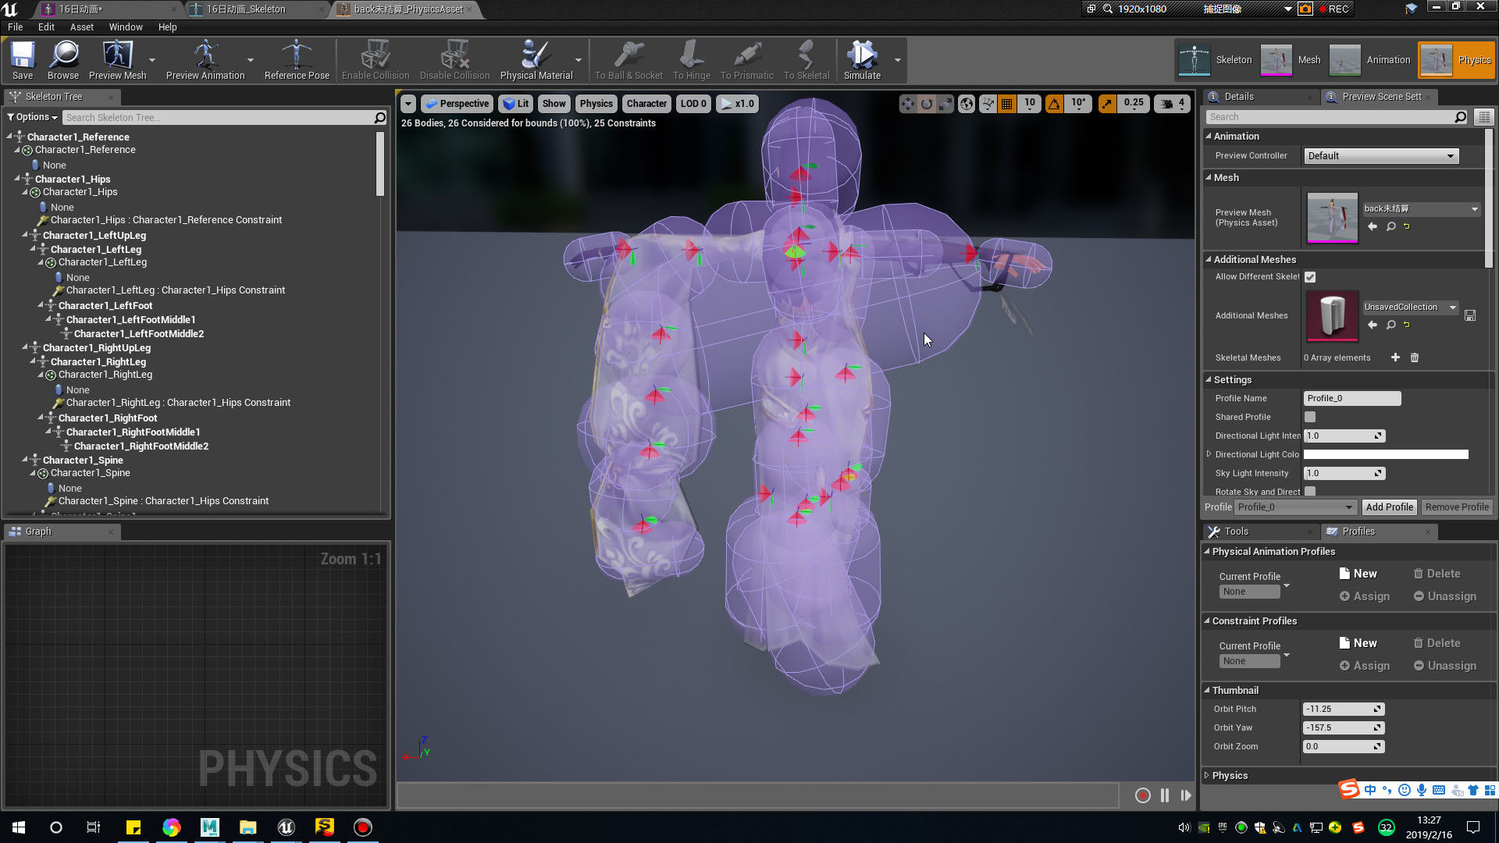Click the Preview Animation toolbar icon

coord(205,60)
